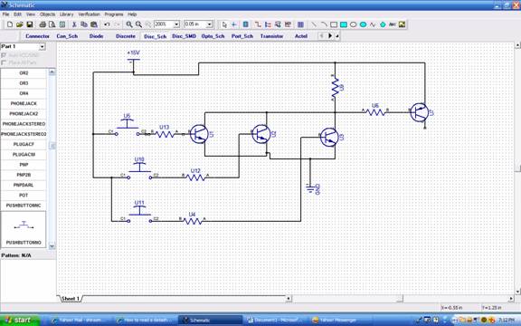Viewport: 521px width, 326px height.
Task: Select the filled rectangle drawing tool
Action: pos(344,24)
